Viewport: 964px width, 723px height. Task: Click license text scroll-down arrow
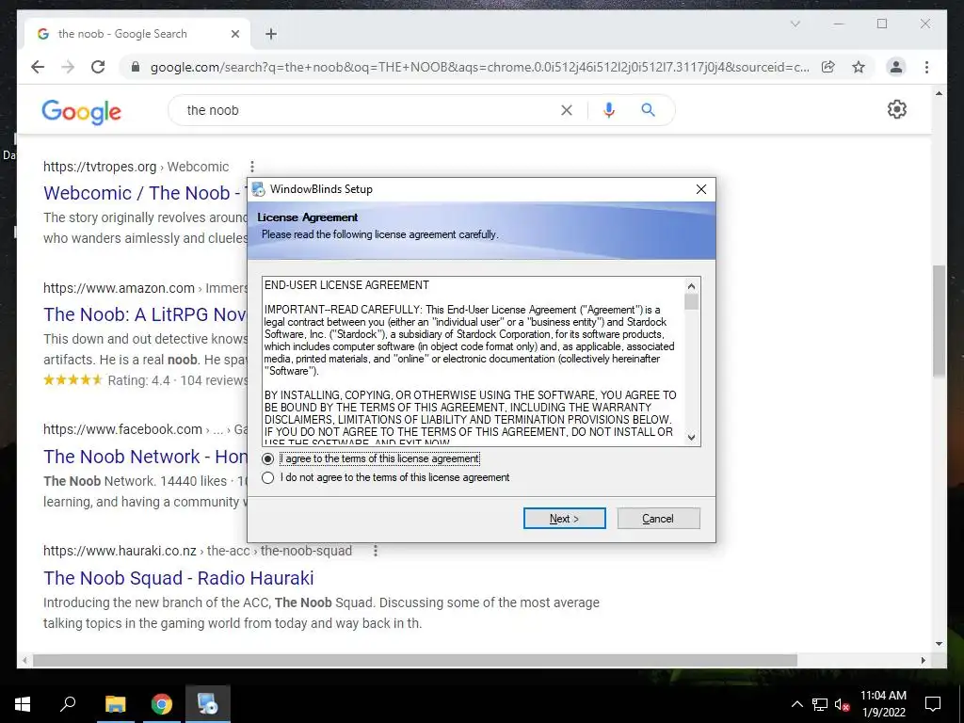[x=692, y=437]
